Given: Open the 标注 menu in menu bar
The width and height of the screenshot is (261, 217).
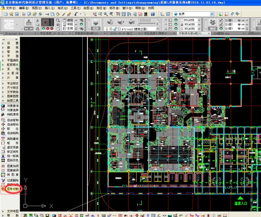Looking at the screenshot, I should click(100, 8).
